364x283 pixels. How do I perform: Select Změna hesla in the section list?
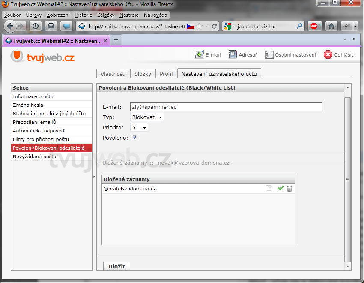[28, 105]
